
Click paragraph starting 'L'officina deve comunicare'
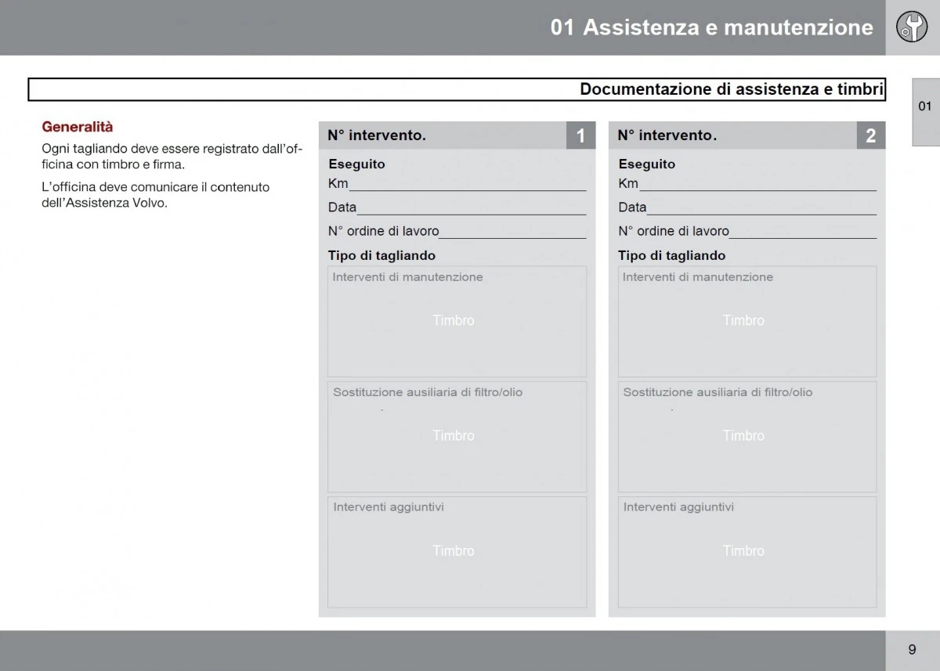point(155,195)
